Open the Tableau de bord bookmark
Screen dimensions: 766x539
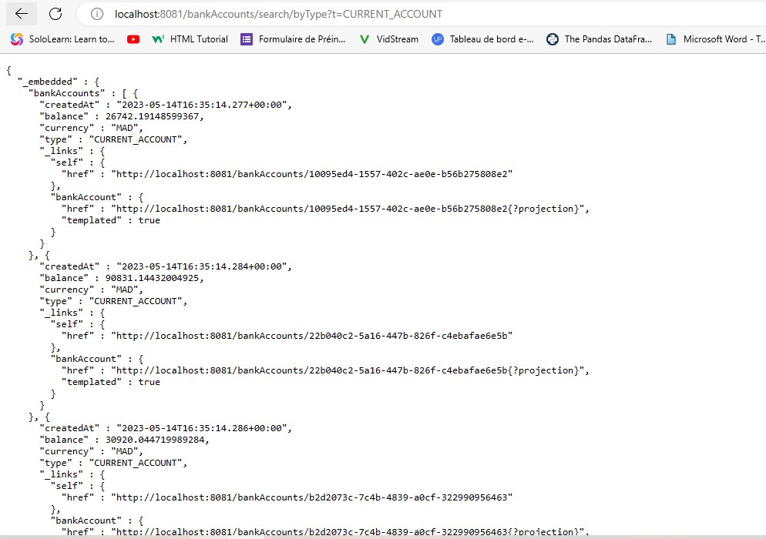pyautogui.click(x=482, y=38)
